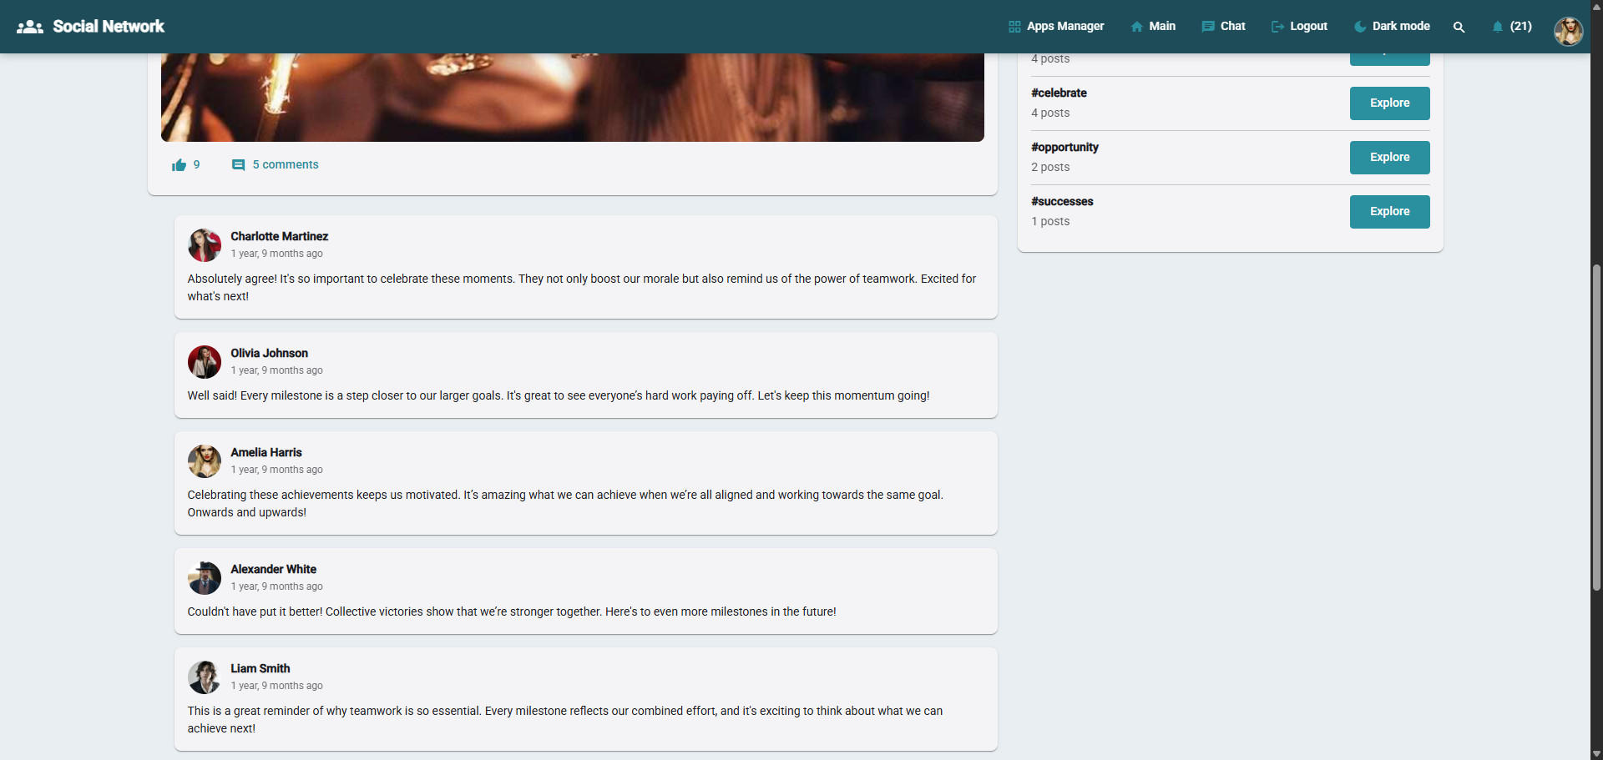Click the Social Network logo icon

tap(30, 27)
